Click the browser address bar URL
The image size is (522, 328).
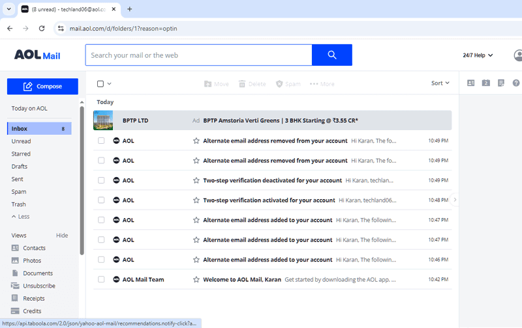[123, 29]
